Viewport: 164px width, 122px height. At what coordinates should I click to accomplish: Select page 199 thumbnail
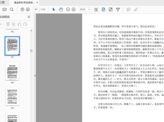click(x=12, y=97)
